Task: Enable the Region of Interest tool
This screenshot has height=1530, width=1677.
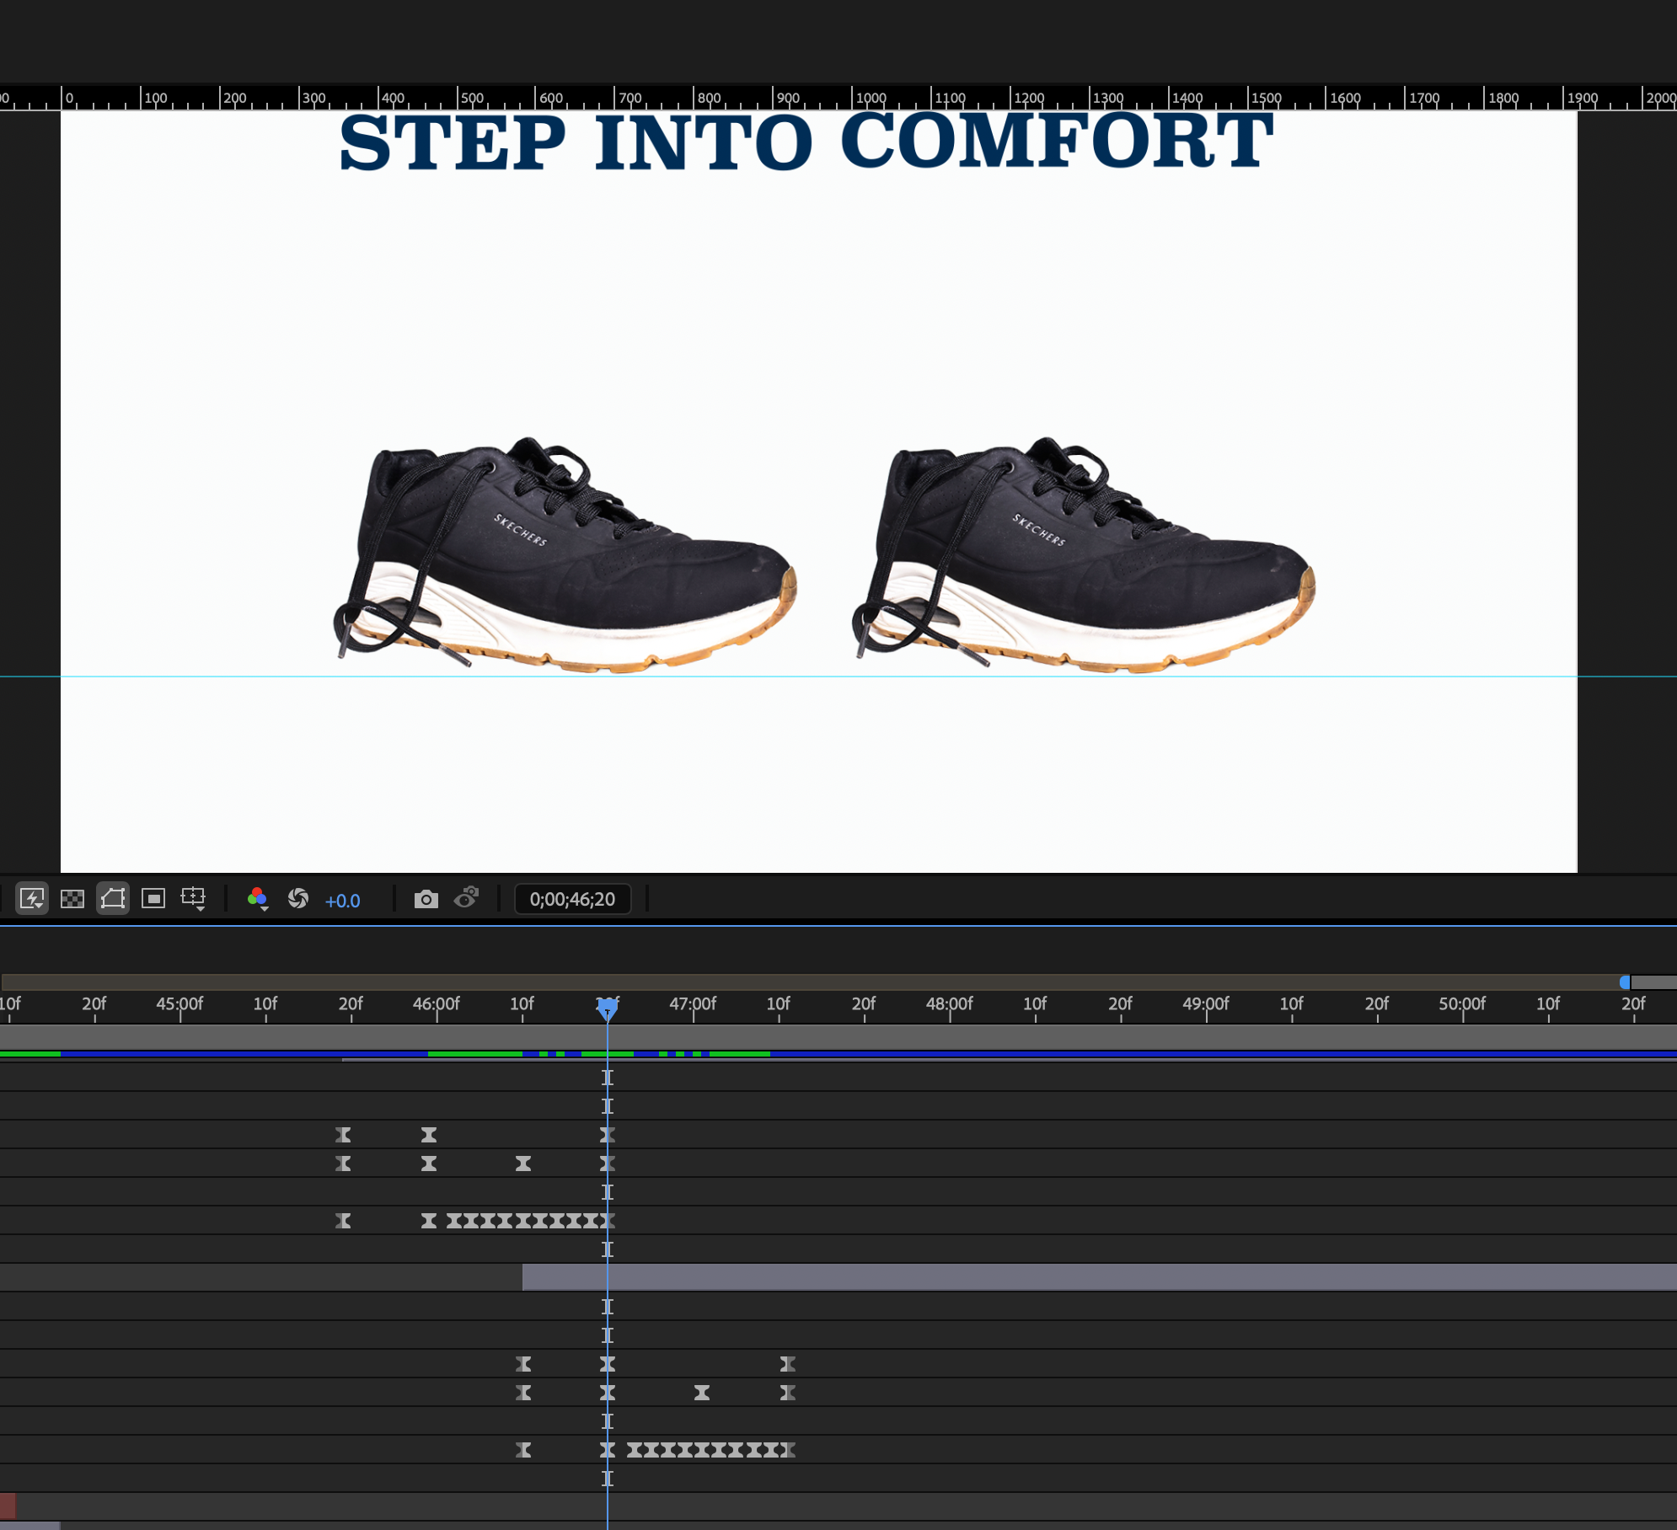Action: pyautogui.click(x=153, y=899)
